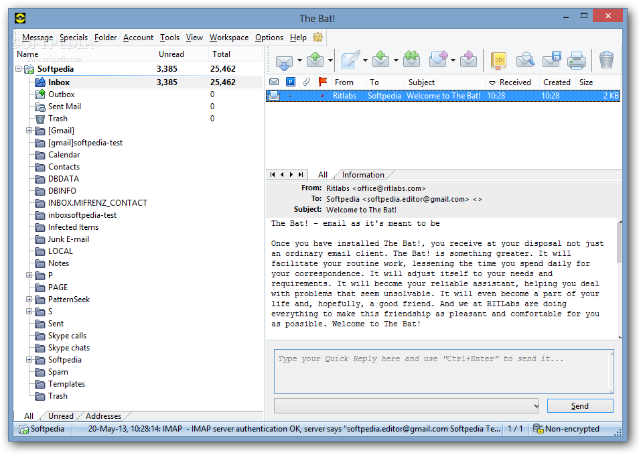
Task: Sort messages by Received column header
Action: coord(514,82)
